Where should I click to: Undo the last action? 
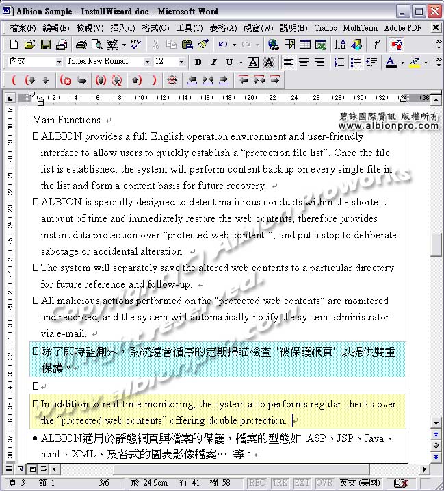pyautogui.click(x=223, y=45)
